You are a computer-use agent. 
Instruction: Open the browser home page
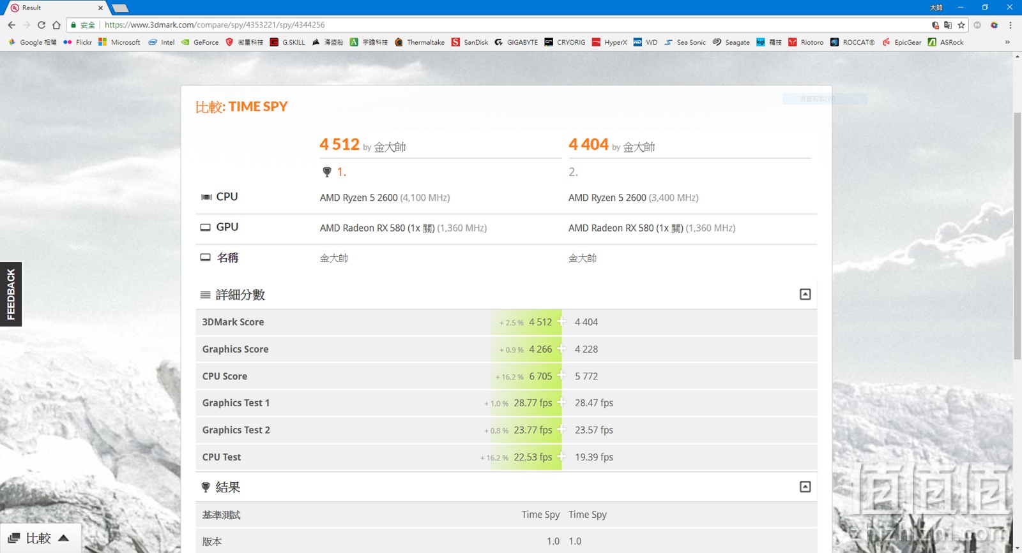56,25
